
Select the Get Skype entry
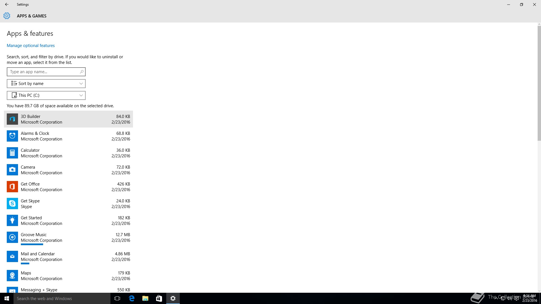pos(68,204)
